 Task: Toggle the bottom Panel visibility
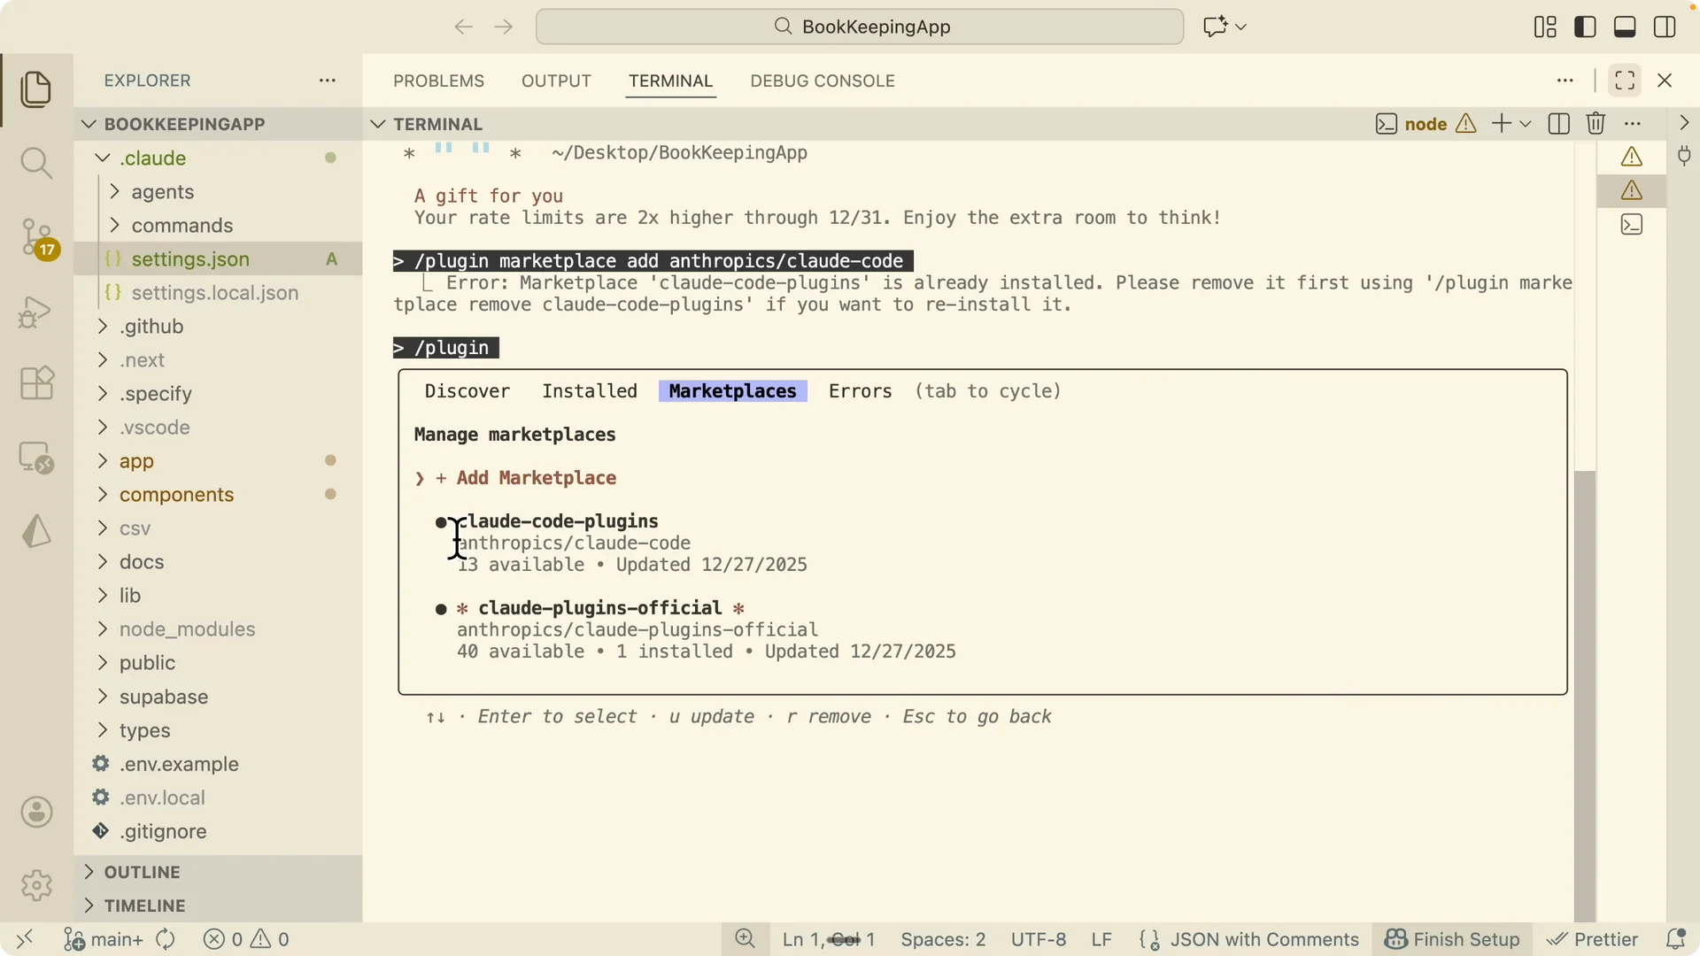[1625, 27]
